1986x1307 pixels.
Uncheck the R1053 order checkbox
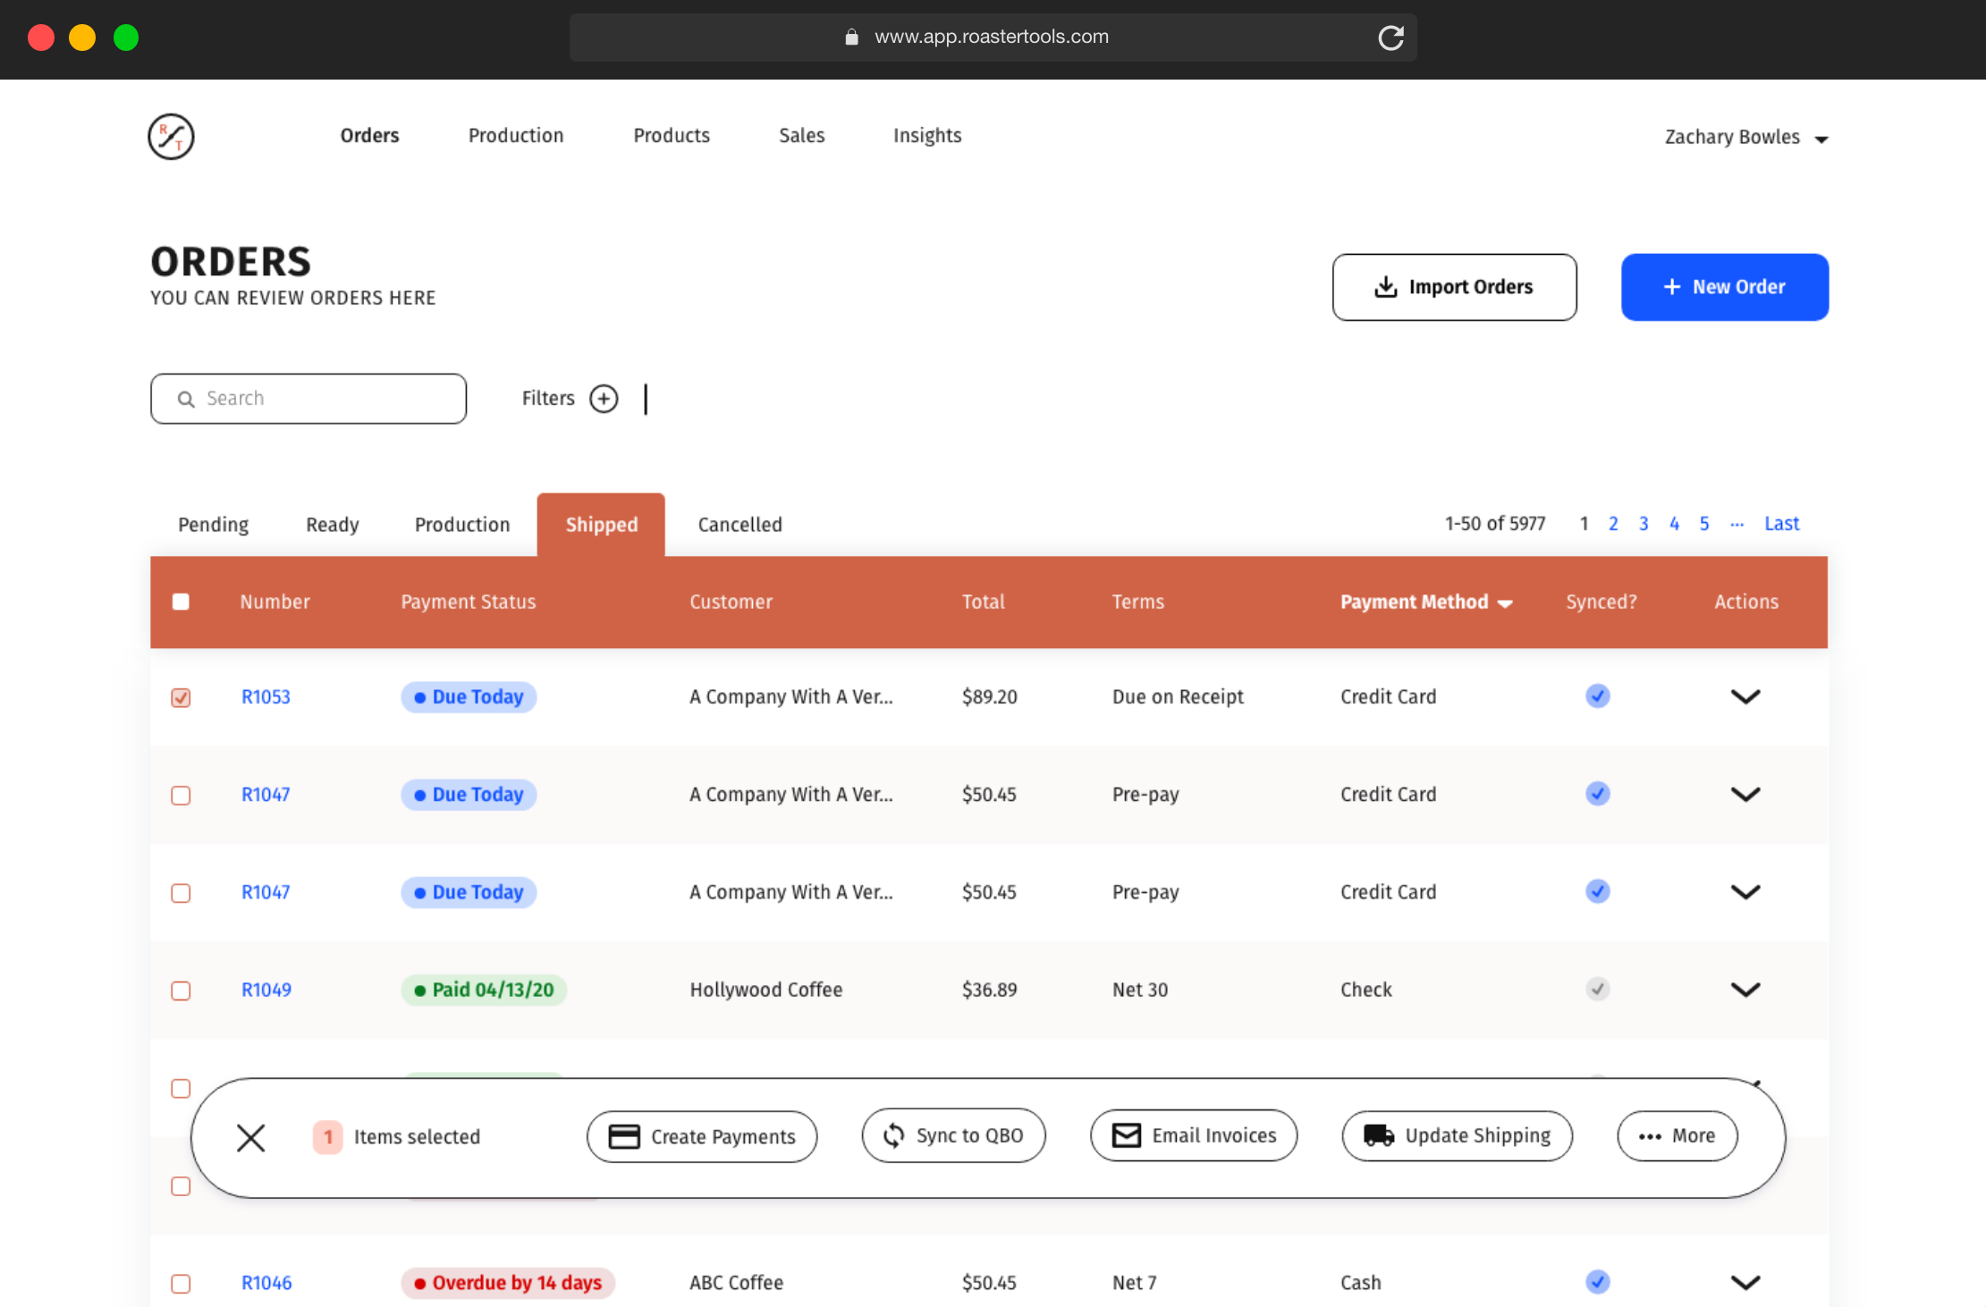pyautogui.click(x=181, y=697)
